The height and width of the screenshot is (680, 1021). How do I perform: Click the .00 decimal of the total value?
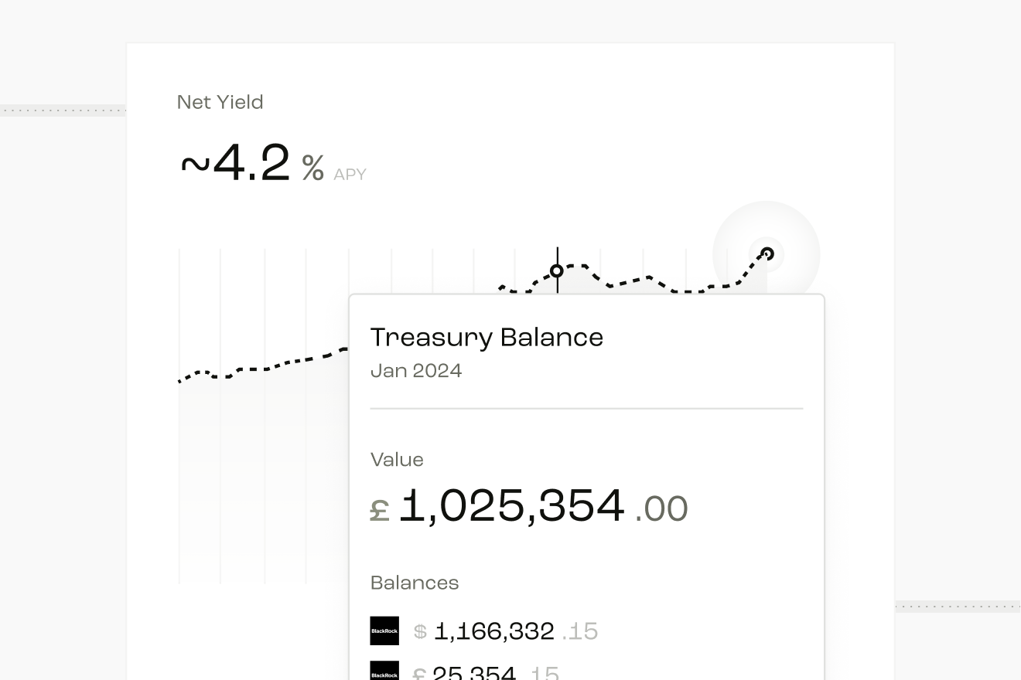pyautogui.click(x=661, y=509)
